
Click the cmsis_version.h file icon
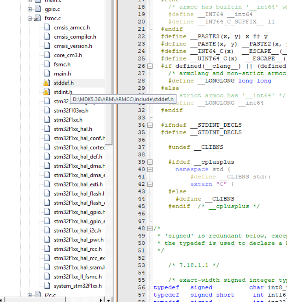pyautogui.click(x=47, y=46)
